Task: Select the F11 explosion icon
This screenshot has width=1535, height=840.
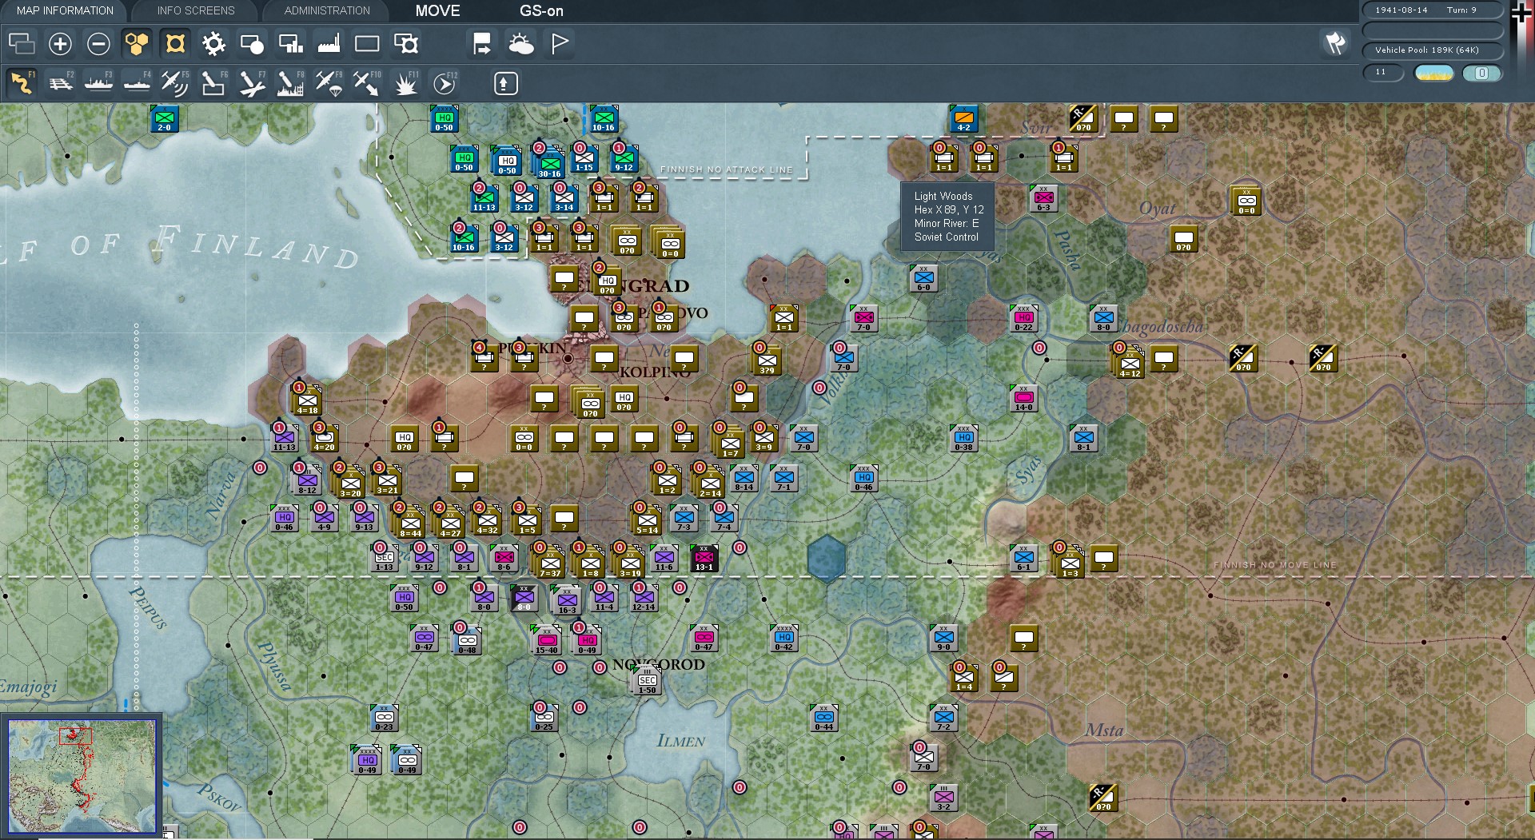Action: click(405, 83)
